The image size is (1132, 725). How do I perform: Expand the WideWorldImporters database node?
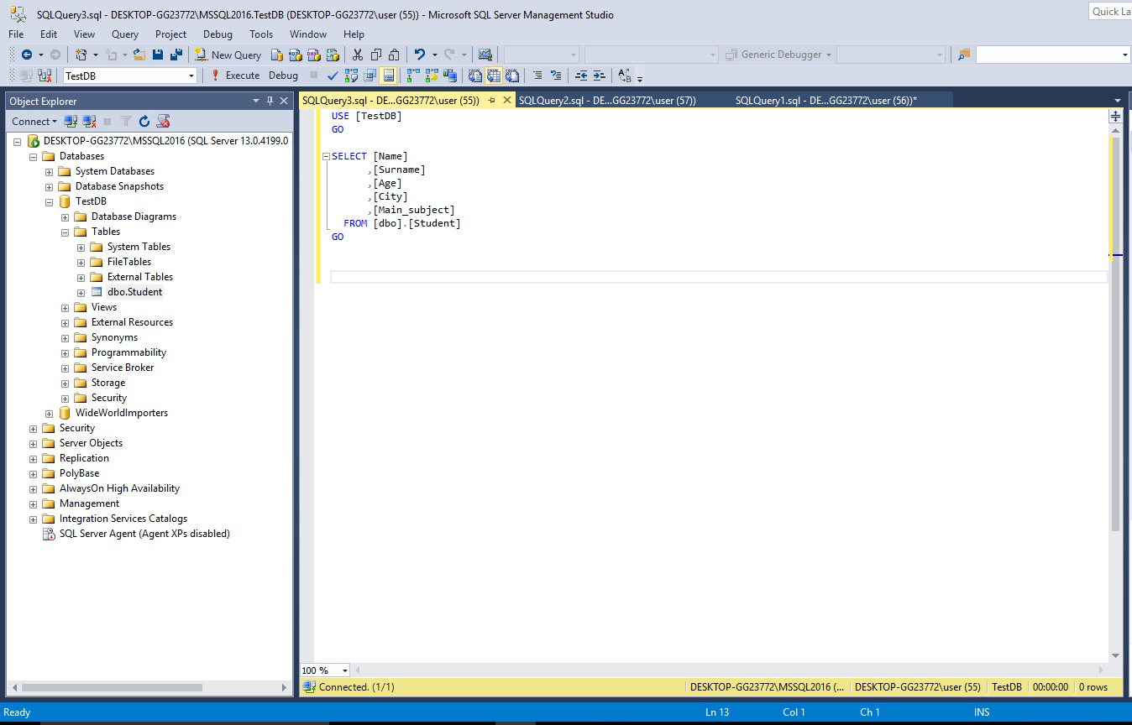click(x=49, y=413)
